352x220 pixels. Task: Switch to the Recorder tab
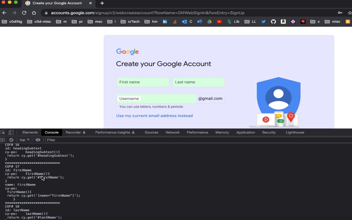[76, 132]
